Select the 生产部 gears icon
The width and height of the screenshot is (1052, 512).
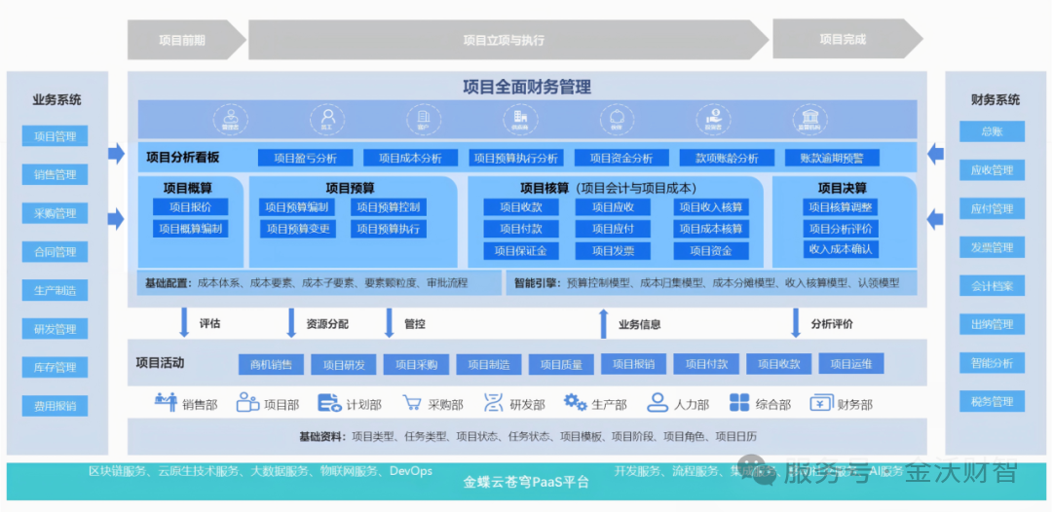575,403
